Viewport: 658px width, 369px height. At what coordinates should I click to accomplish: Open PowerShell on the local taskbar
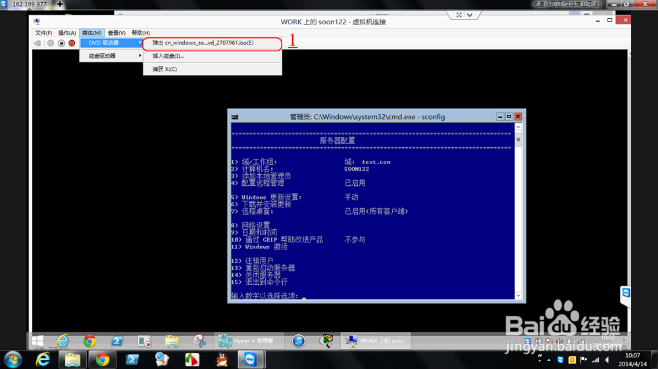(x=132, y=360)
